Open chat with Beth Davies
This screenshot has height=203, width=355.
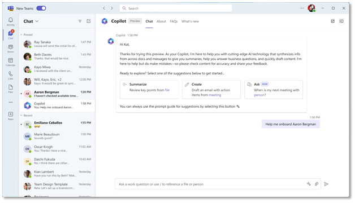point(57,56)
